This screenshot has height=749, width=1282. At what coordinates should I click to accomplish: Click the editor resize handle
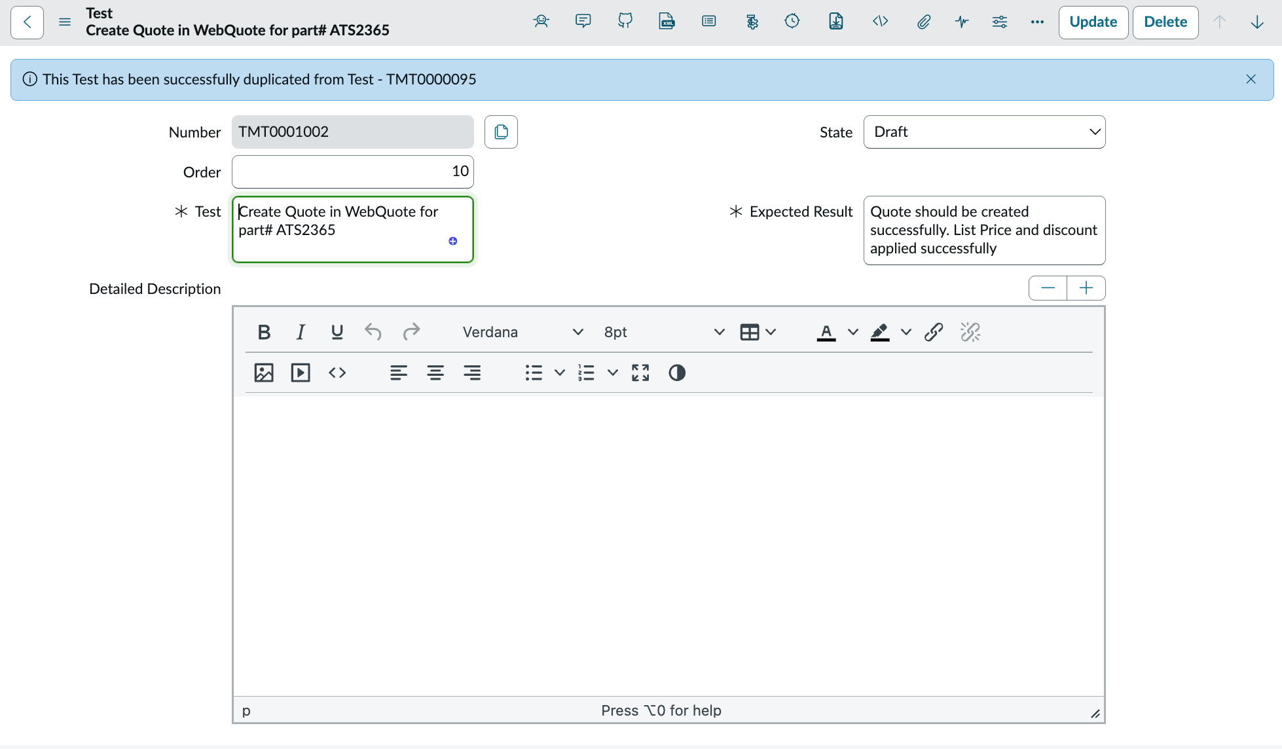[1095, 714]
